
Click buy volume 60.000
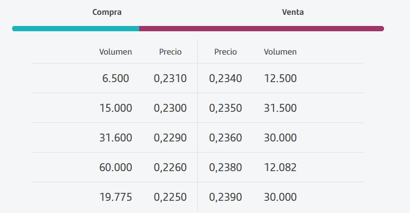point(115,167)
